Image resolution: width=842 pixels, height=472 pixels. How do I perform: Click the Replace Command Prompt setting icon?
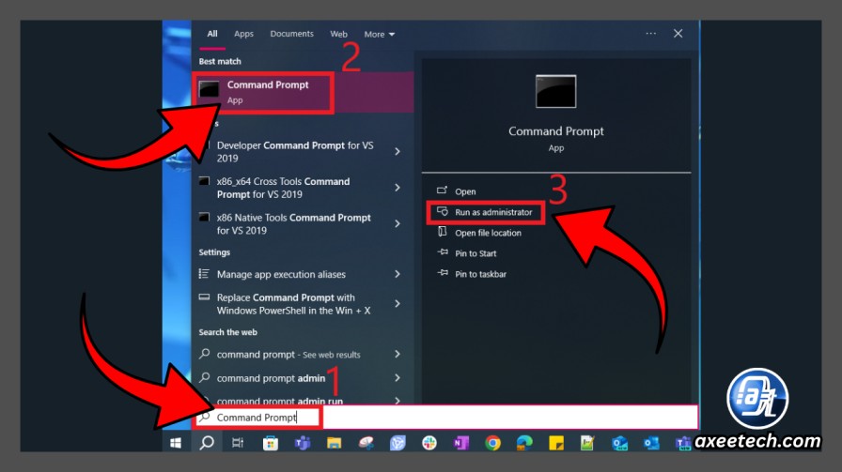204,297
